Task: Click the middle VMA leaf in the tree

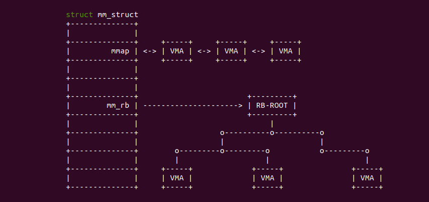Action: pyautogui.click(x=267, y=178)
